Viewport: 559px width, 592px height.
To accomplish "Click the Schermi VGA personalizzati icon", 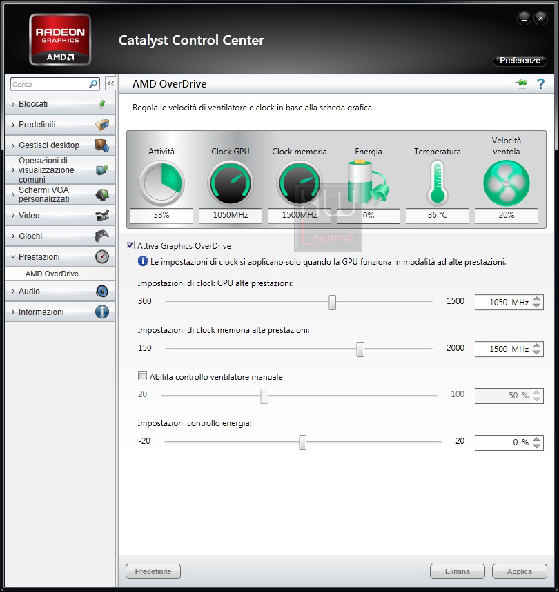I will click(102, 194).
